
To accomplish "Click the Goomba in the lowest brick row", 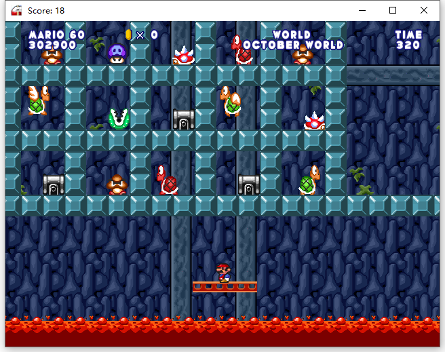I will [x=117, y=184].
